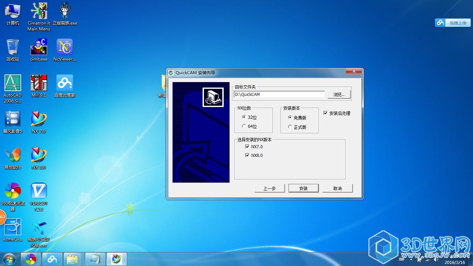The image size is (473, 266).
Task: Select the VERICUT 7.2.1 desktop icon
Action: [x=39, y=197]
